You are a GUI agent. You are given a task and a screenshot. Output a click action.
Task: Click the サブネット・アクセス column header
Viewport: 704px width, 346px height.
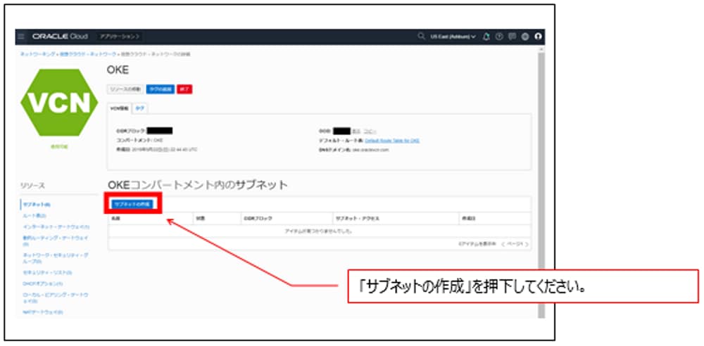click(358, 219)
